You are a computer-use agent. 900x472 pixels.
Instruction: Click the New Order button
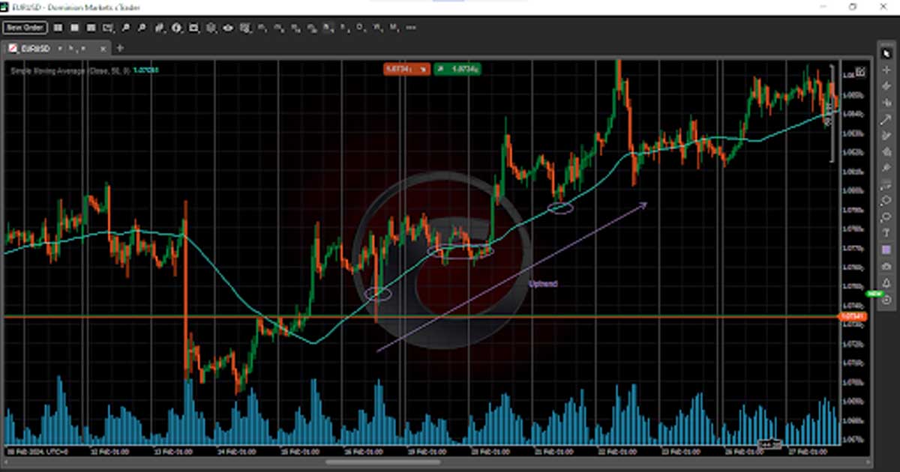point(25,28)
